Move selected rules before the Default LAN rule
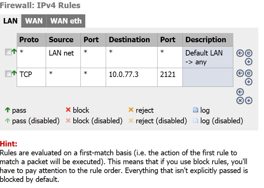 click(240, 53)
